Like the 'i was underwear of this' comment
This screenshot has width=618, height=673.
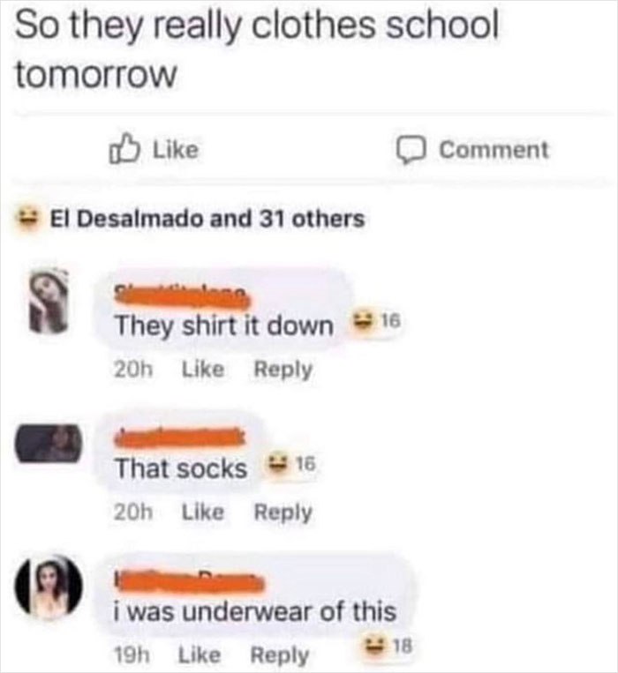coord(200,655)
